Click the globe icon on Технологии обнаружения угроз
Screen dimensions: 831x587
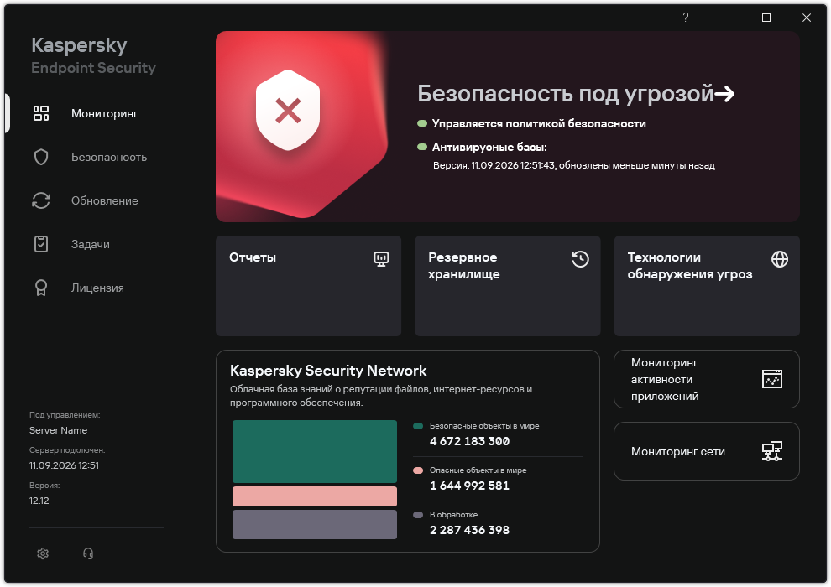click(x=780, y=259)
